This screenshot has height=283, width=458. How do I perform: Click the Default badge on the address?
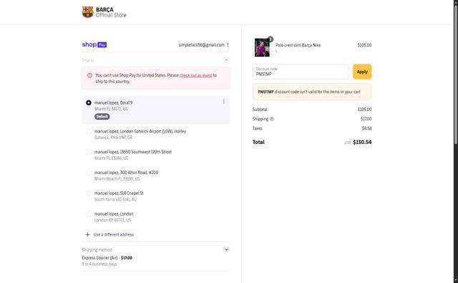102,117
